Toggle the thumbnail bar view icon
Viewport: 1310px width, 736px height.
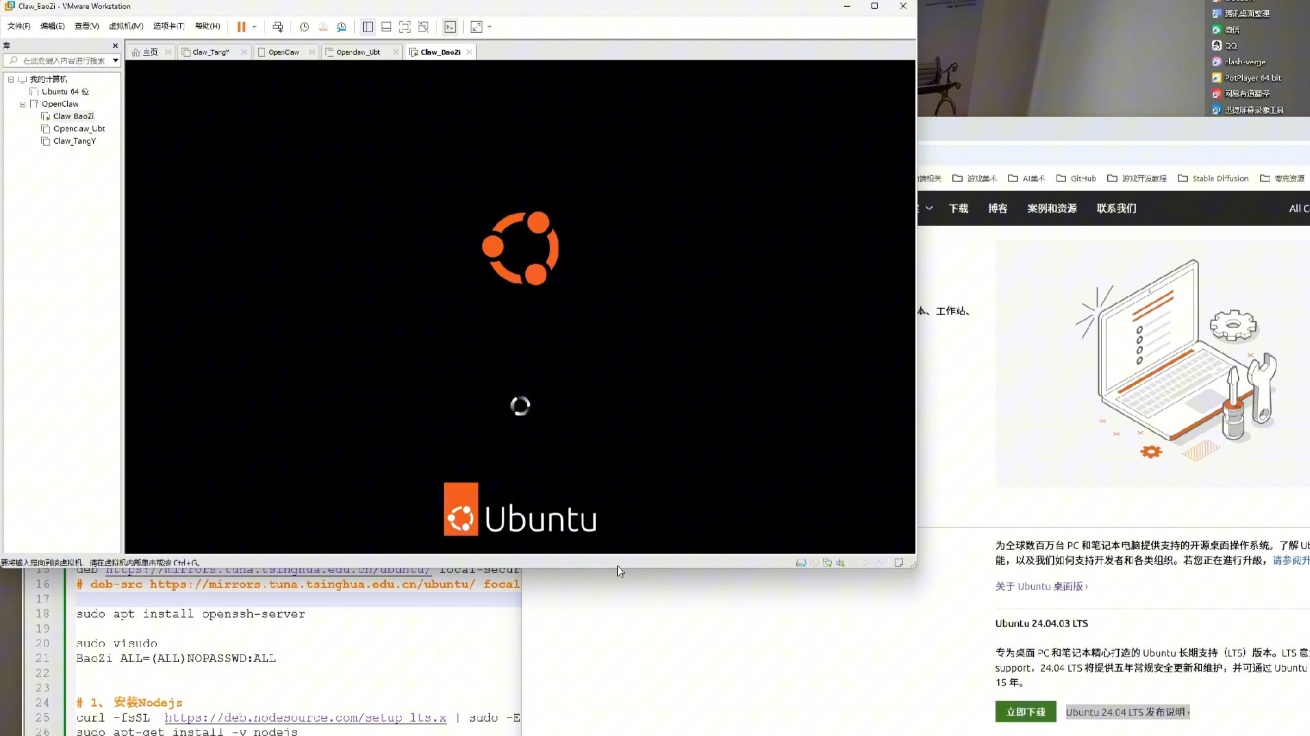[x=386, y=27]
